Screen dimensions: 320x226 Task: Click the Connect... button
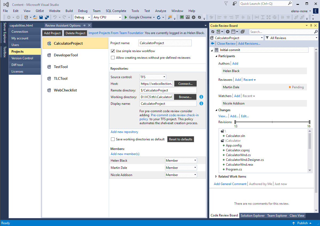[185, 83]
